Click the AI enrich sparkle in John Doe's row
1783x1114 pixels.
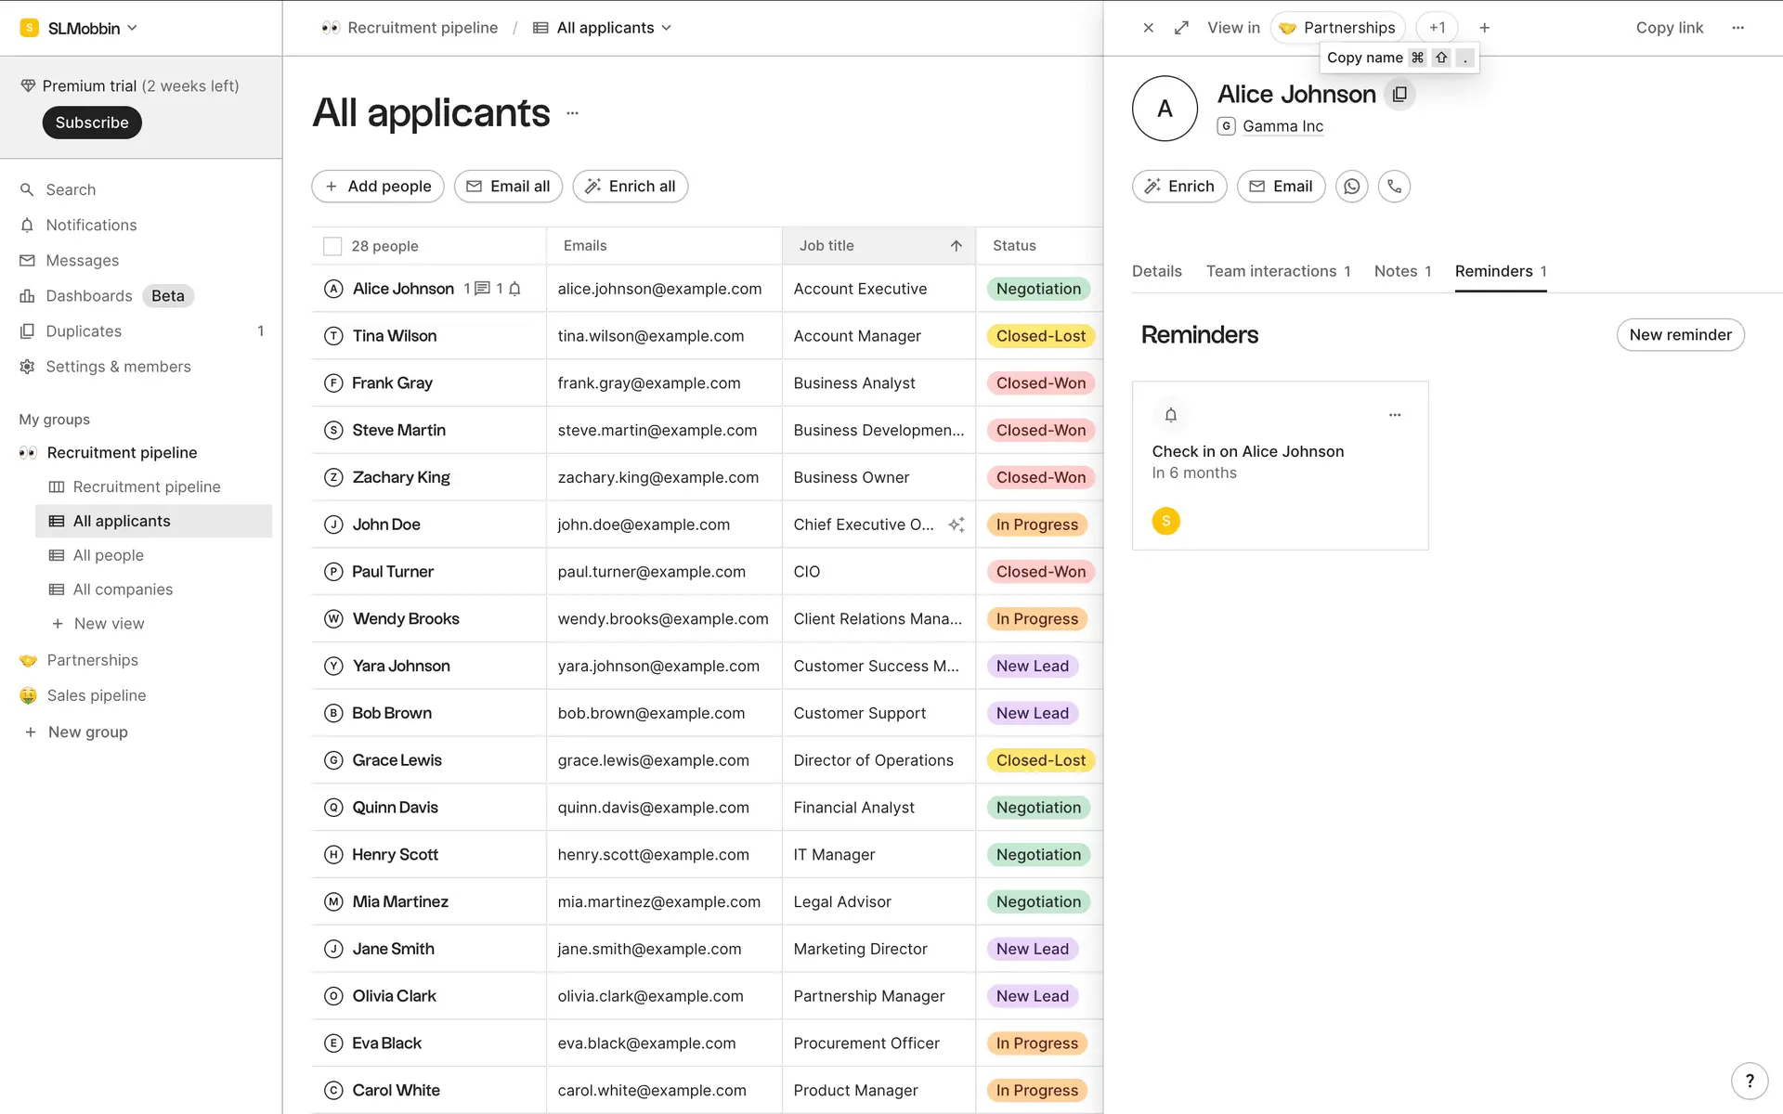point(956,525)
